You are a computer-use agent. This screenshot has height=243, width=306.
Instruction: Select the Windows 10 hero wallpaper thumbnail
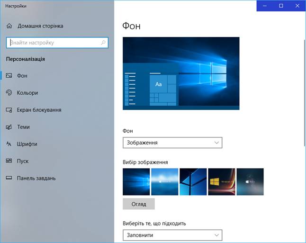136,182
